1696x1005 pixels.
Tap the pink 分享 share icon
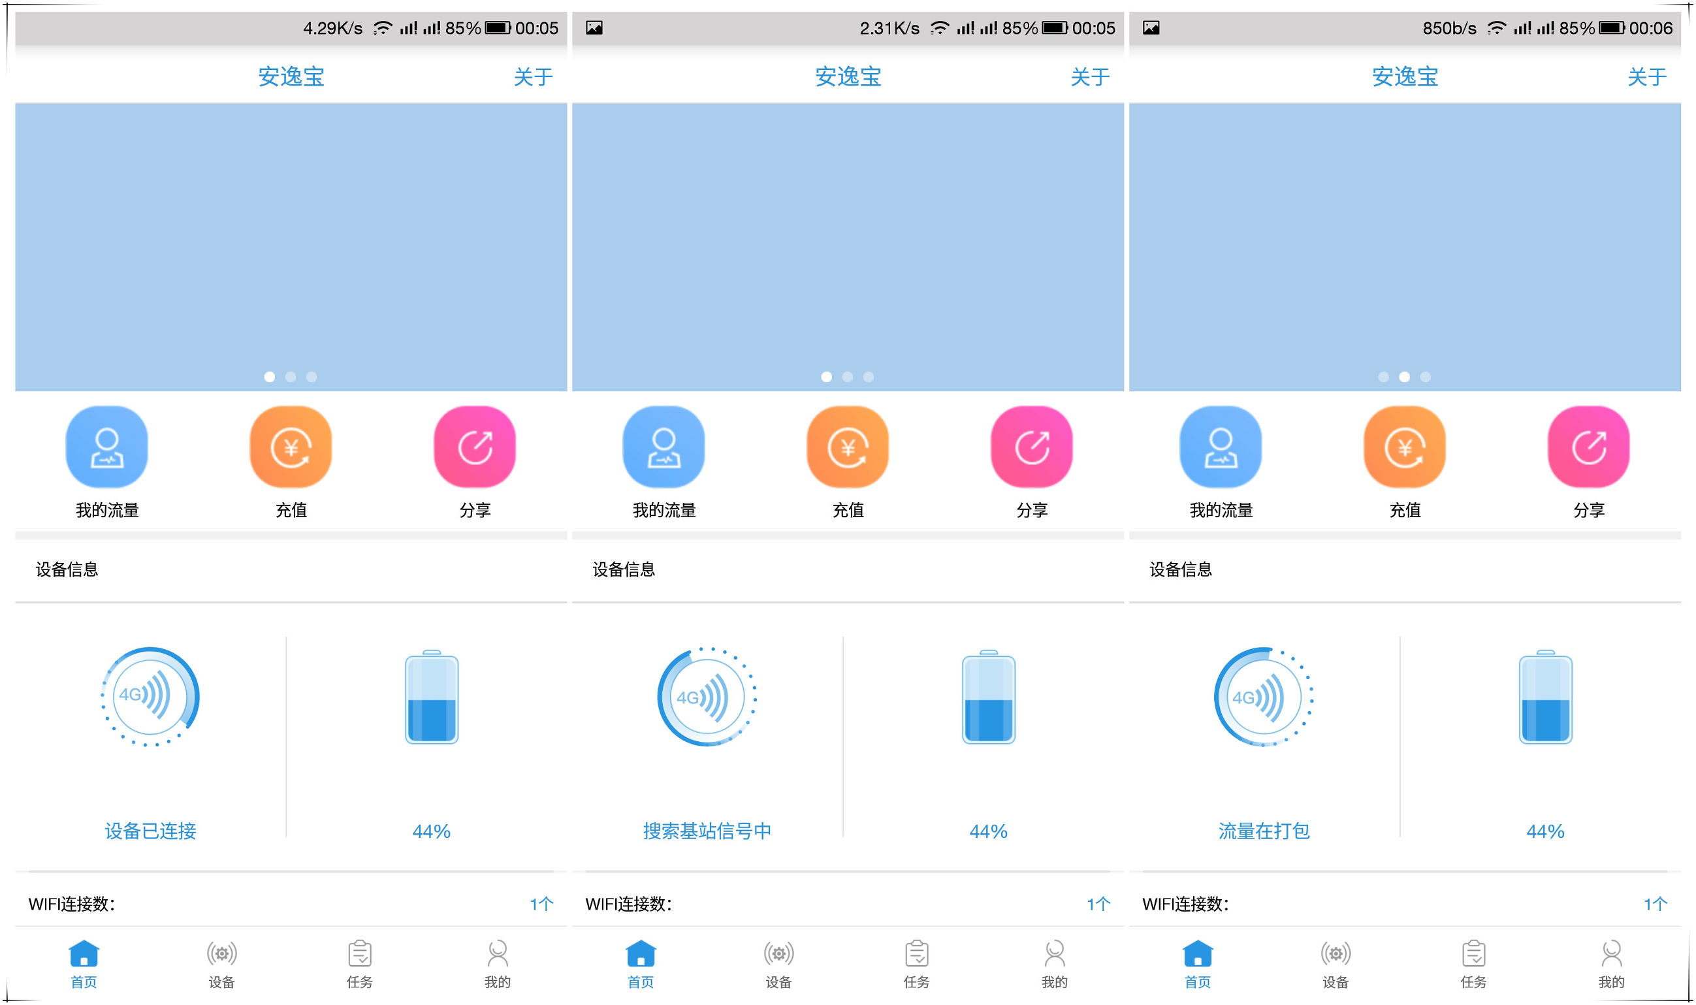coord(475,447)
